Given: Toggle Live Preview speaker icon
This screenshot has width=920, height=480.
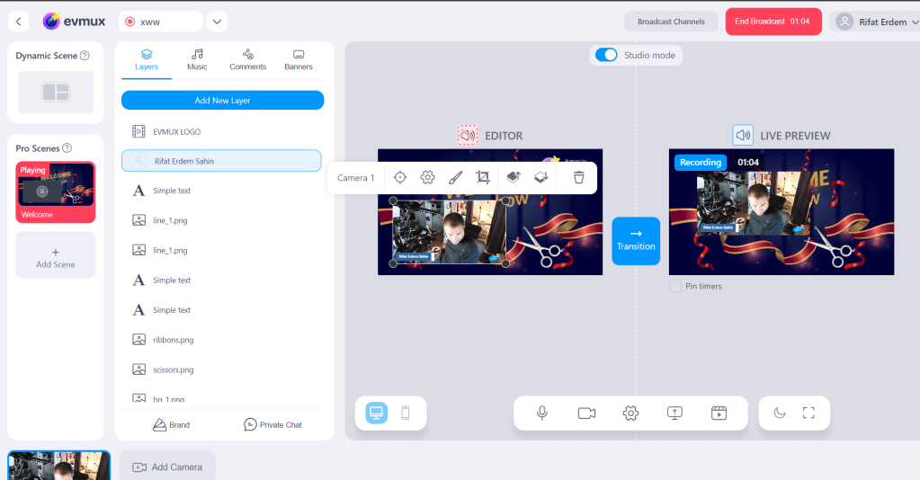Looking at the screenshot, I should tap(743, 136).
